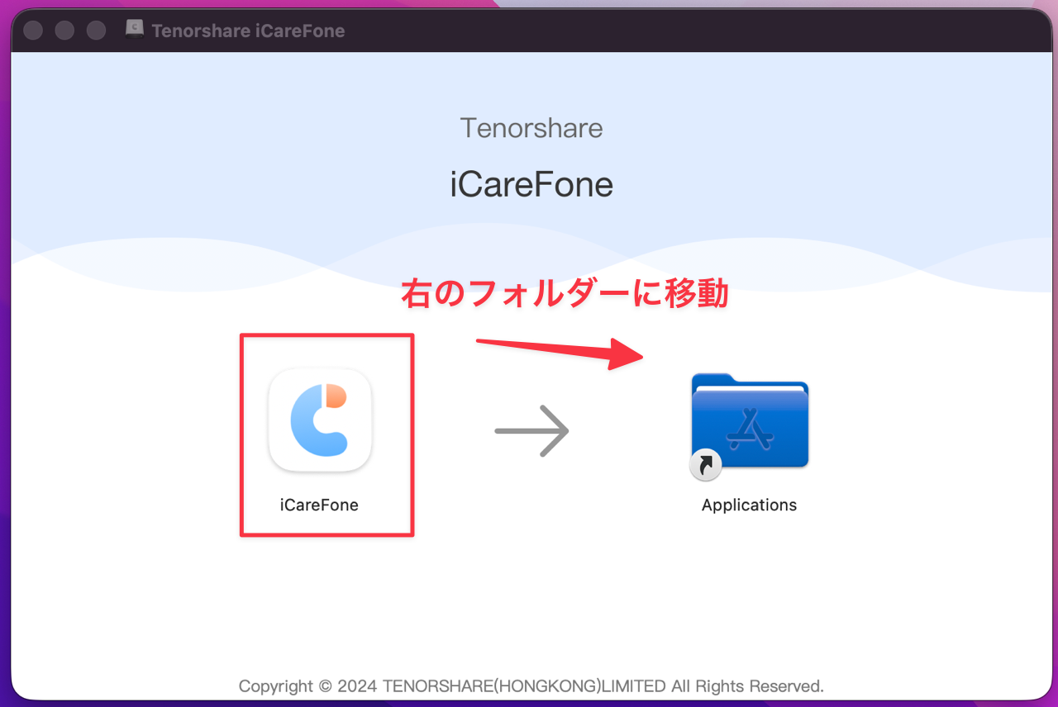Zoom the installer window
Screen dimensions: 1058x707
click(x=97, y=31)
